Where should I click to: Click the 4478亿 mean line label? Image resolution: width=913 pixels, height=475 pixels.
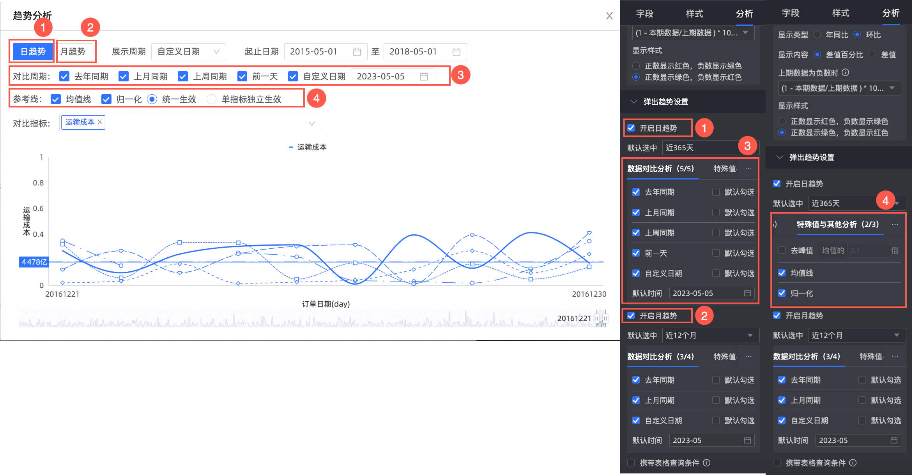[x=34, y=262]
